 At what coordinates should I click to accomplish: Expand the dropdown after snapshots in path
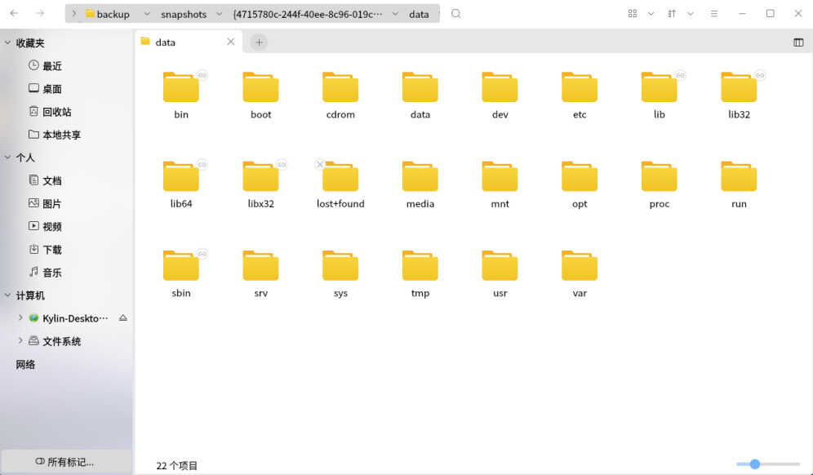tap(219, 14)
